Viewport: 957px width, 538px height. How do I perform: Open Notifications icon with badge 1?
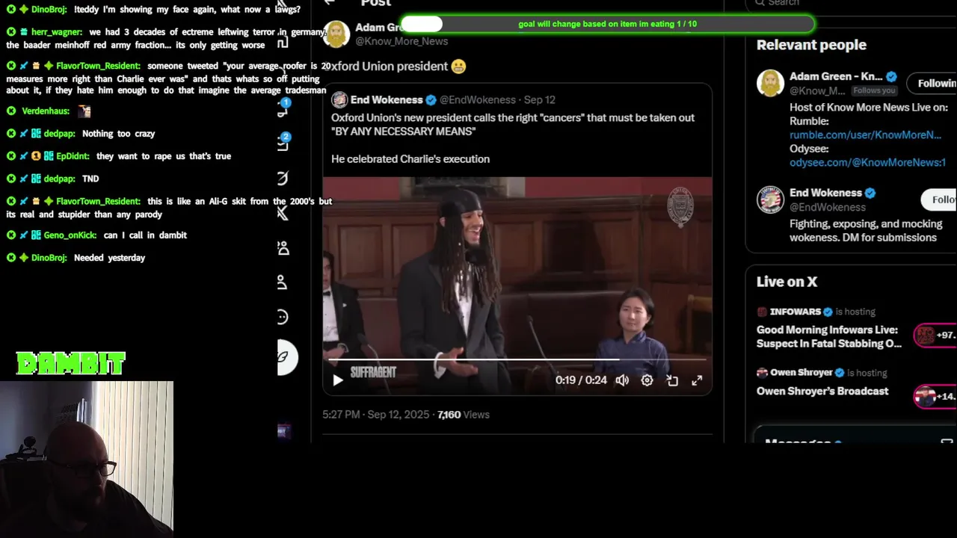(x=283, y=108)
